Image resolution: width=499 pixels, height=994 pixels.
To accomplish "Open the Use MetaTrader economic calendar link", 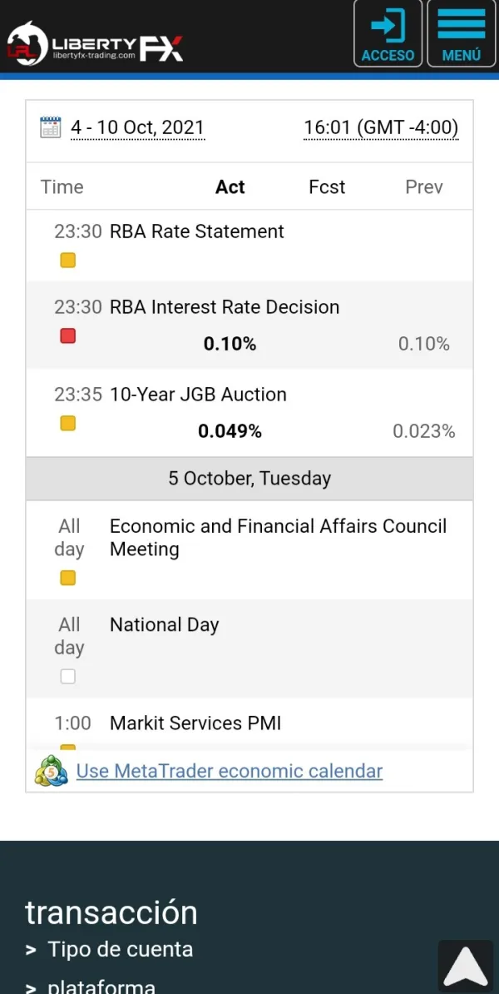I will [230, 771].
